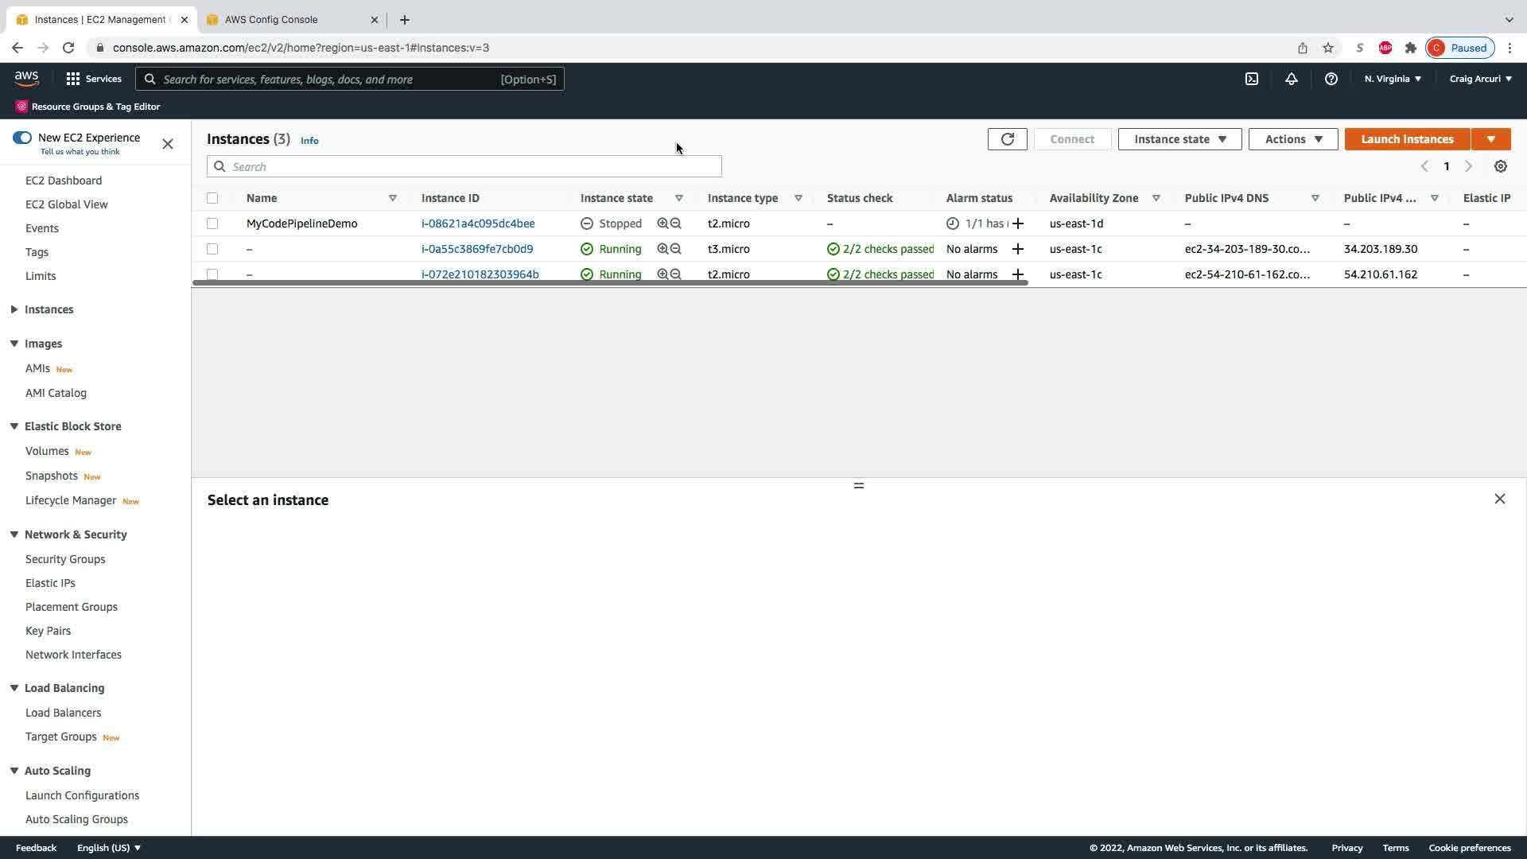Open the notifications bell icon
Image resolution: width=1527 pixels, height=859 pixels.
1291,79
